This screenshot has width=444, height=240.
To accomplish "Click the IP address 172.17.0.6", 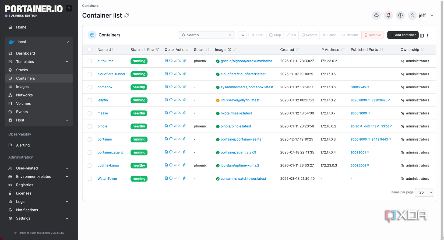I will click(x=328, y=87).
